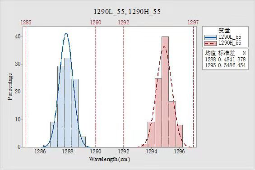Click the 40 y-axis tick label

click(18, 37)
